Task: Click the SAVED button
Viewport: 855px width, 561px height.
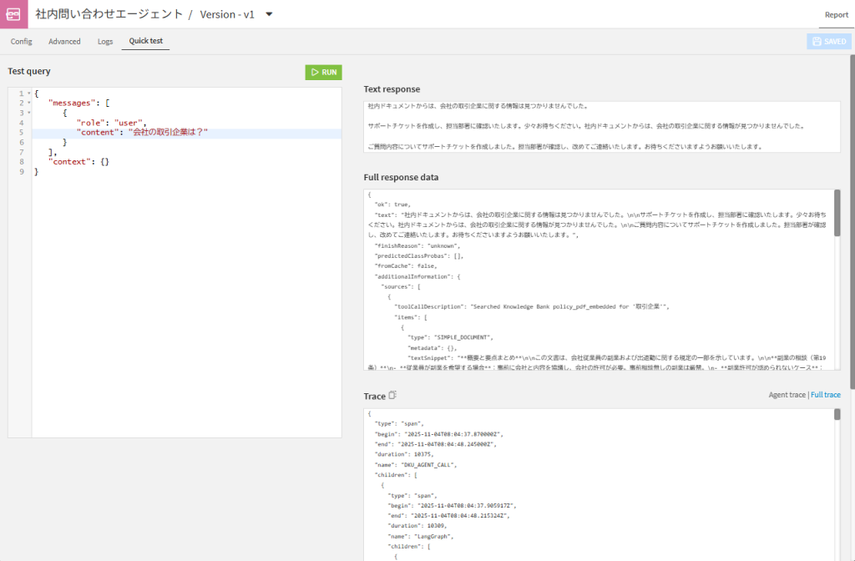Action: [x=828, y=41]
